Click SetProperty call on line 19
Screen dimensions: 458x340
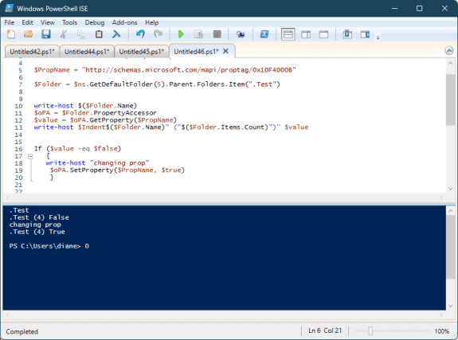(117, 170)
